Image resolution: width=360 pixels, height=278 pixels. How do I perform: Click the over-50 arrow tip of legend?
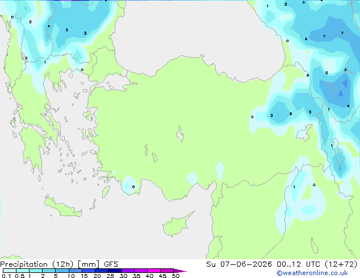180,271
